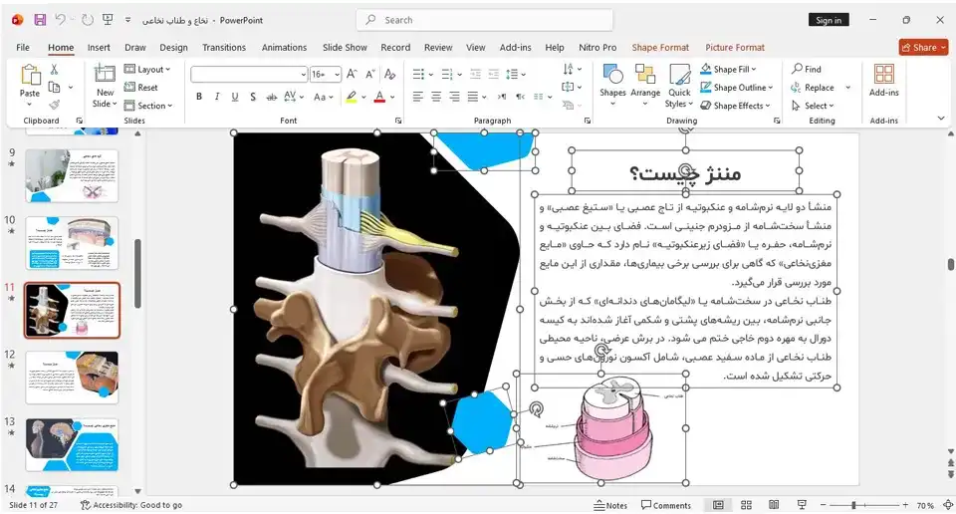Toggle the Comments pane

pyautogui.click(x=666, y=505)
